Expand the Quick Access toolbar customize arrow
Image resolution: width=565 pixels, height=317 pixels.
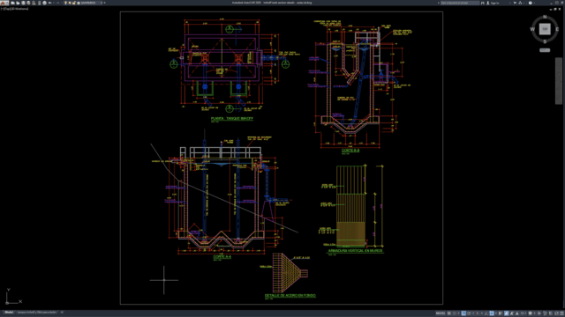point(104,3)
